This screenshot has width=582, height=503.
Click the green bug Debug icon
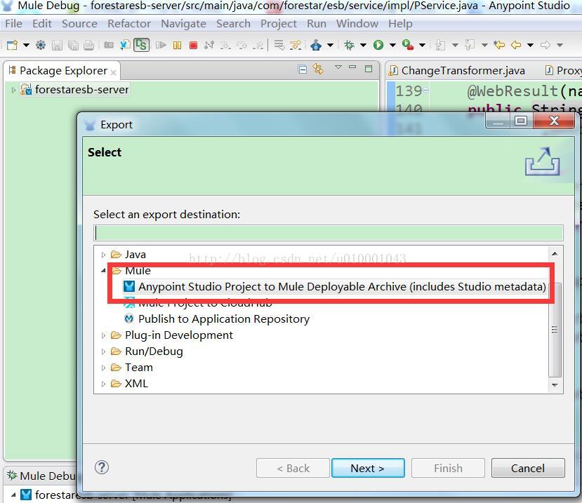(x=349, y=46)
